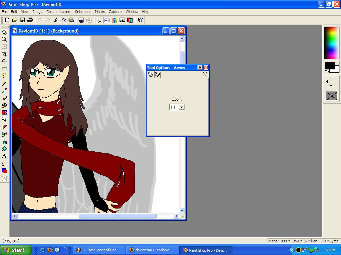Viewport: 341px width, 255px height.
Task: Open the Colors menu
Action: [x=51, y=12]
